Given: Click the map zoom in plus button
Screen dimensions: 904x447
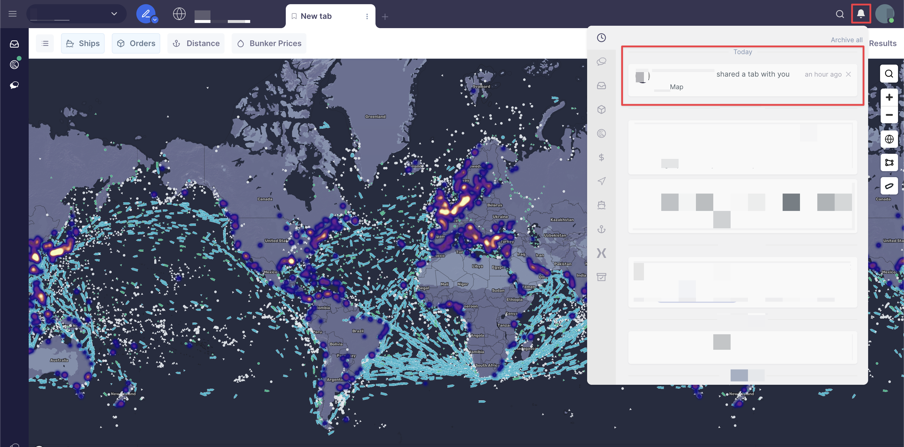Looking at the screenshot, I should click(889, 97).
